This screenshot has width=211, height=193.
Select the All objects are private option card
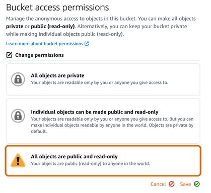[x=103, y=79]
